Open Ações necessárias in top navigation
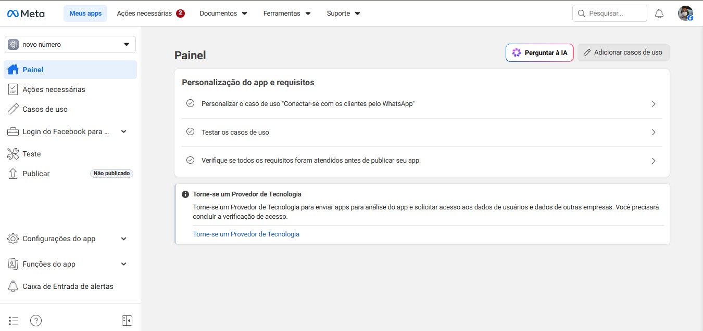Image resolution: width=703 pixels, height=331 pixels. click(x=150, y=14)
